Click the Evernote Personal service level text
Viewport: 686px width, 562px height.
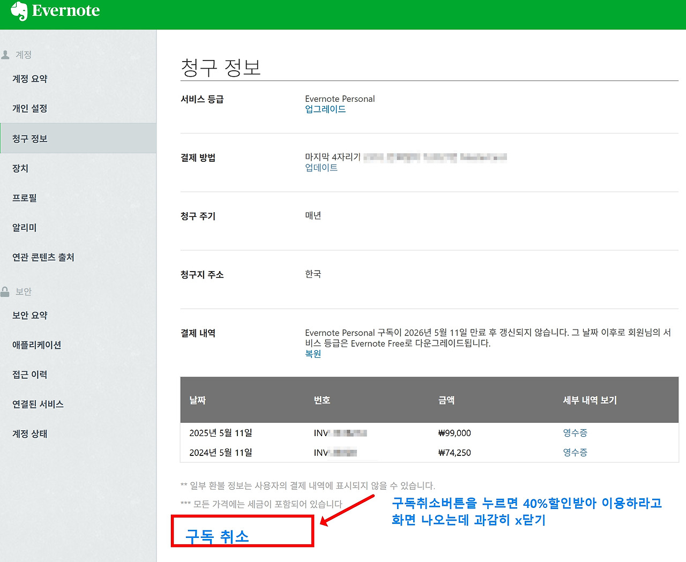tap(340, 99)
